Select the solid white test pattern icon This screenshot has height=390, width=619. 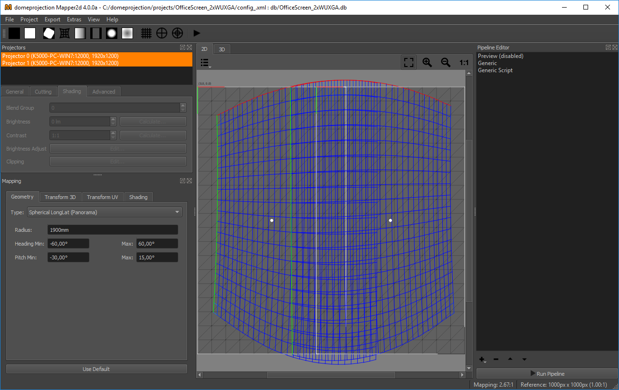[30, 33]
